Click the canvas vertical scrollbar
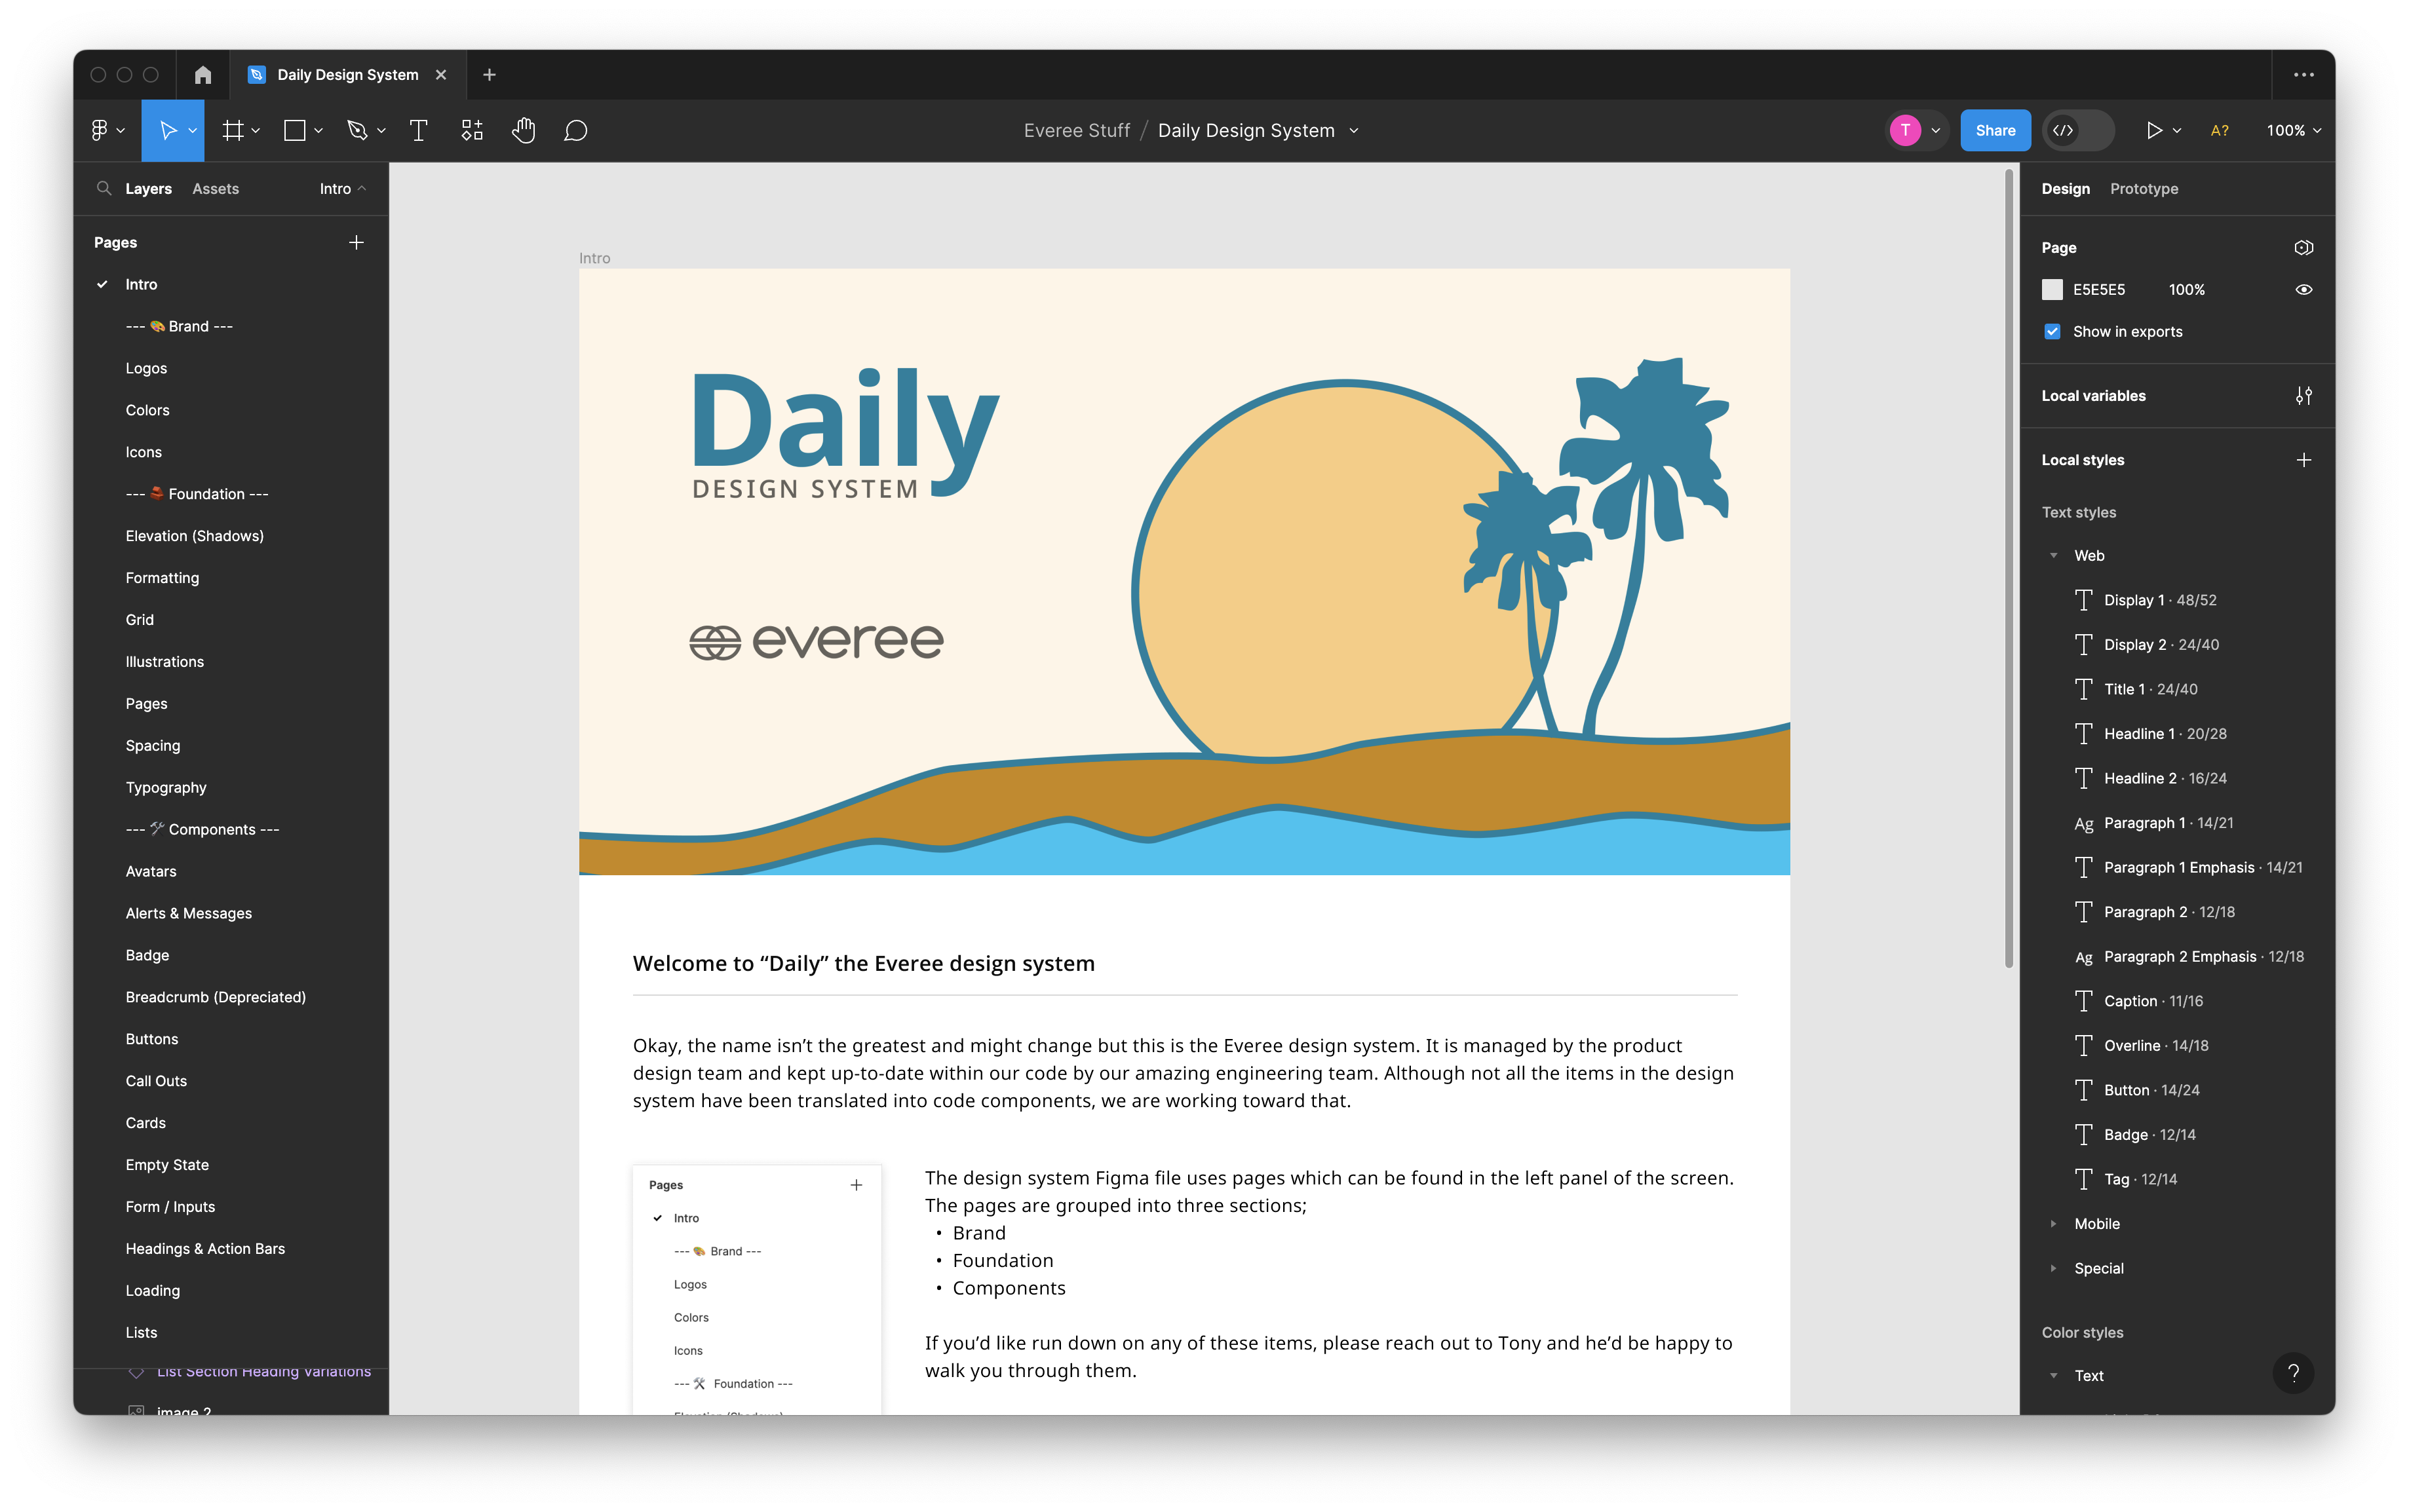Image resolution: width=2409 pixels, height=1512 pixels. [x=2008, y=567]
